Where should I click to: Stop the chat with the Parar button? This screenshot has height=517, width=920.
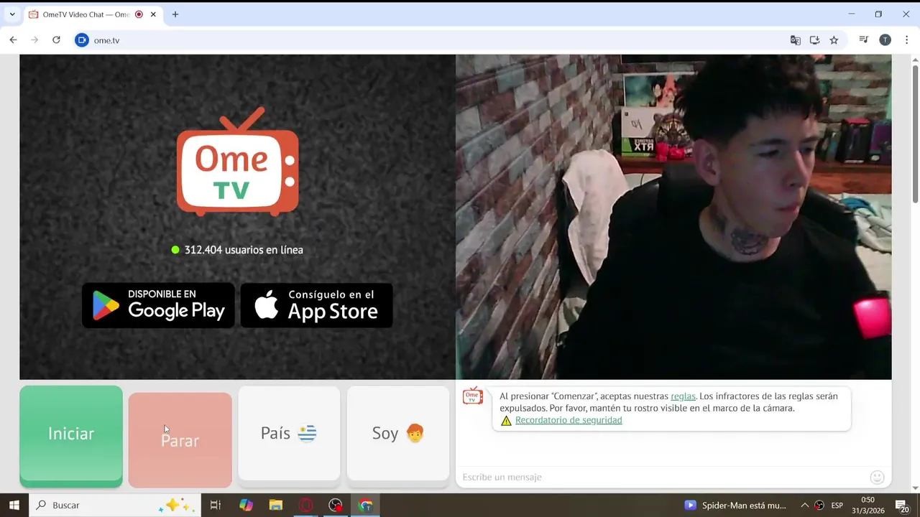coord(180,439)
